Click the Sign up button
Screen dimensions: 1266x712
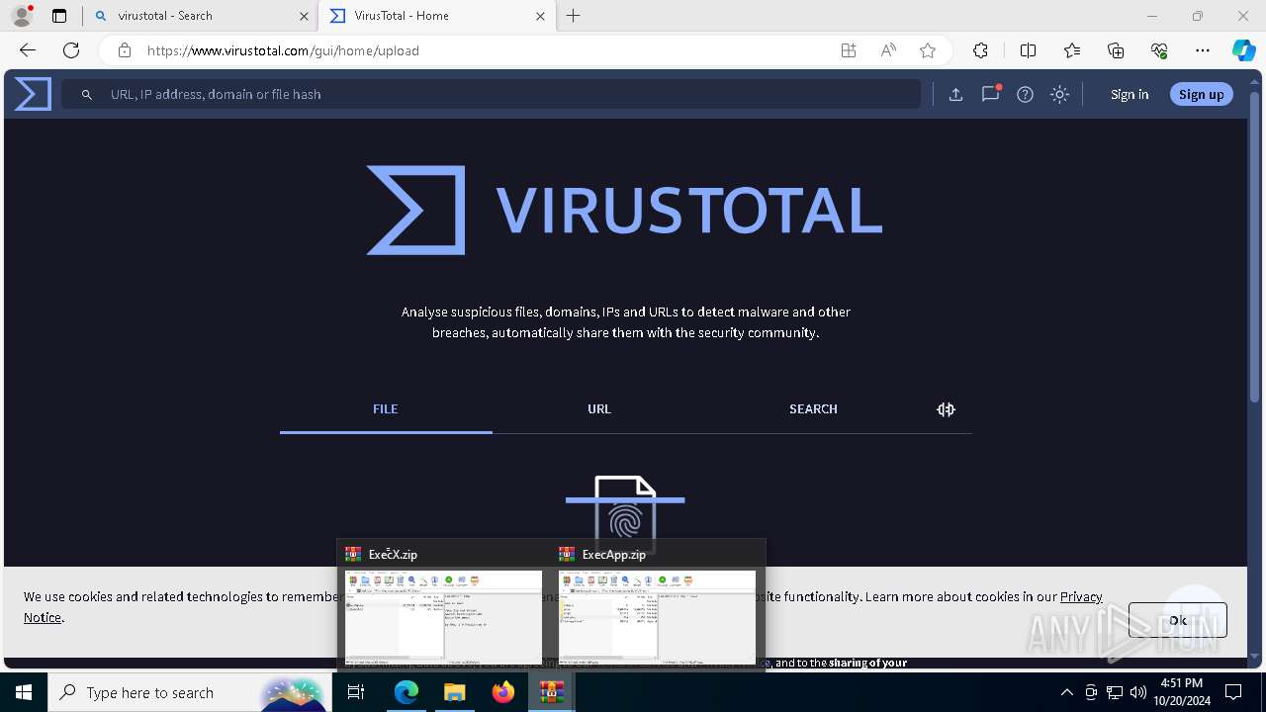[x=1201, y=94]
